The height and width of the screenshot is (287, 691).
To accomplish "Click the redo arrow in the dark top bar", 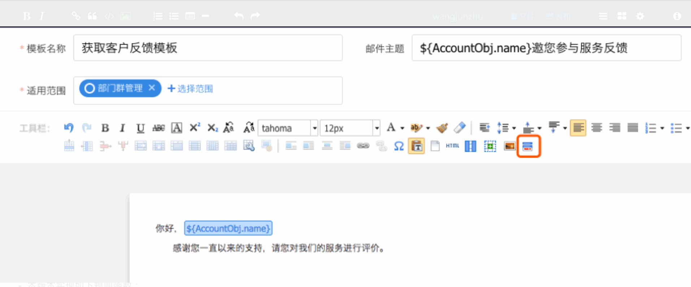I will tap(255, 16).
